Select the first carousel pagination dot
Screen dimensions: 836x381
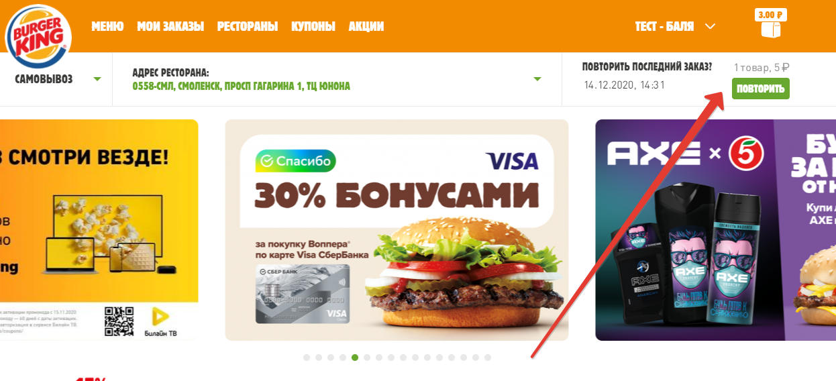pos(307,358)
